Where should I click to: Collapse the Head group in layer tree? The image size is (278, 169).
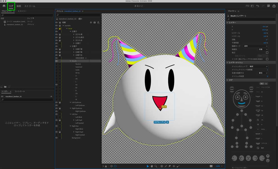pyautogui.click(x=67, y=28)
